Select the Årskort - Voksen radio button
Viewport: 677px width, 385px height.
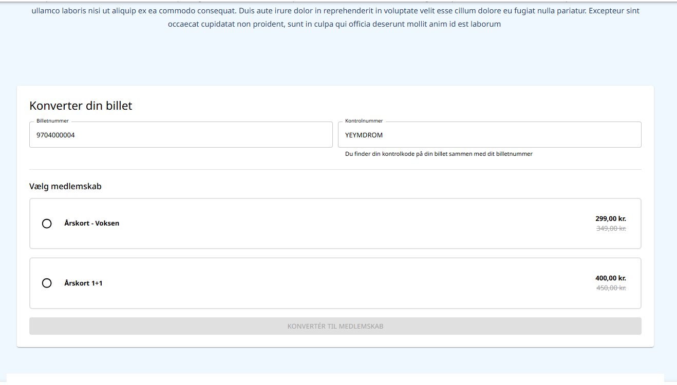[47, 224]
